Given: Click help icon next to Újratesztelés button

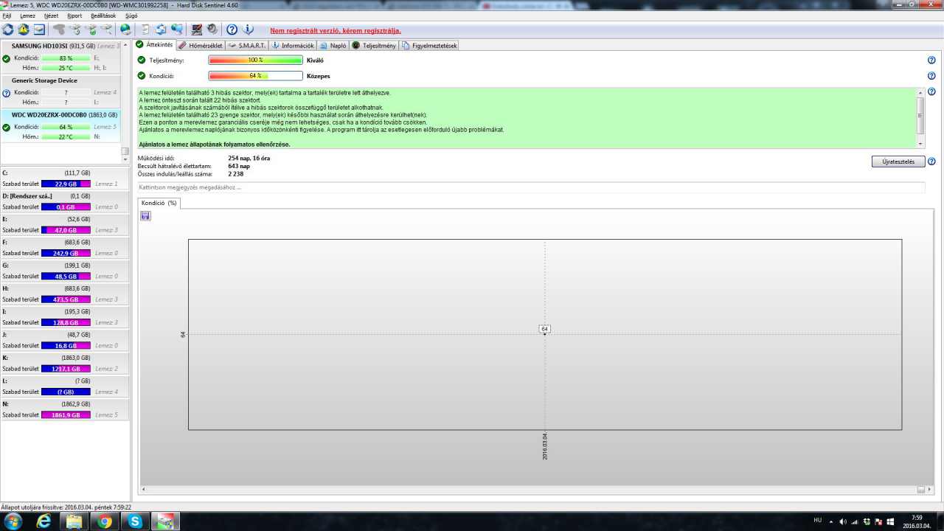Looking at the screenshot, I should pyautogui.click(x=931, y=162).
